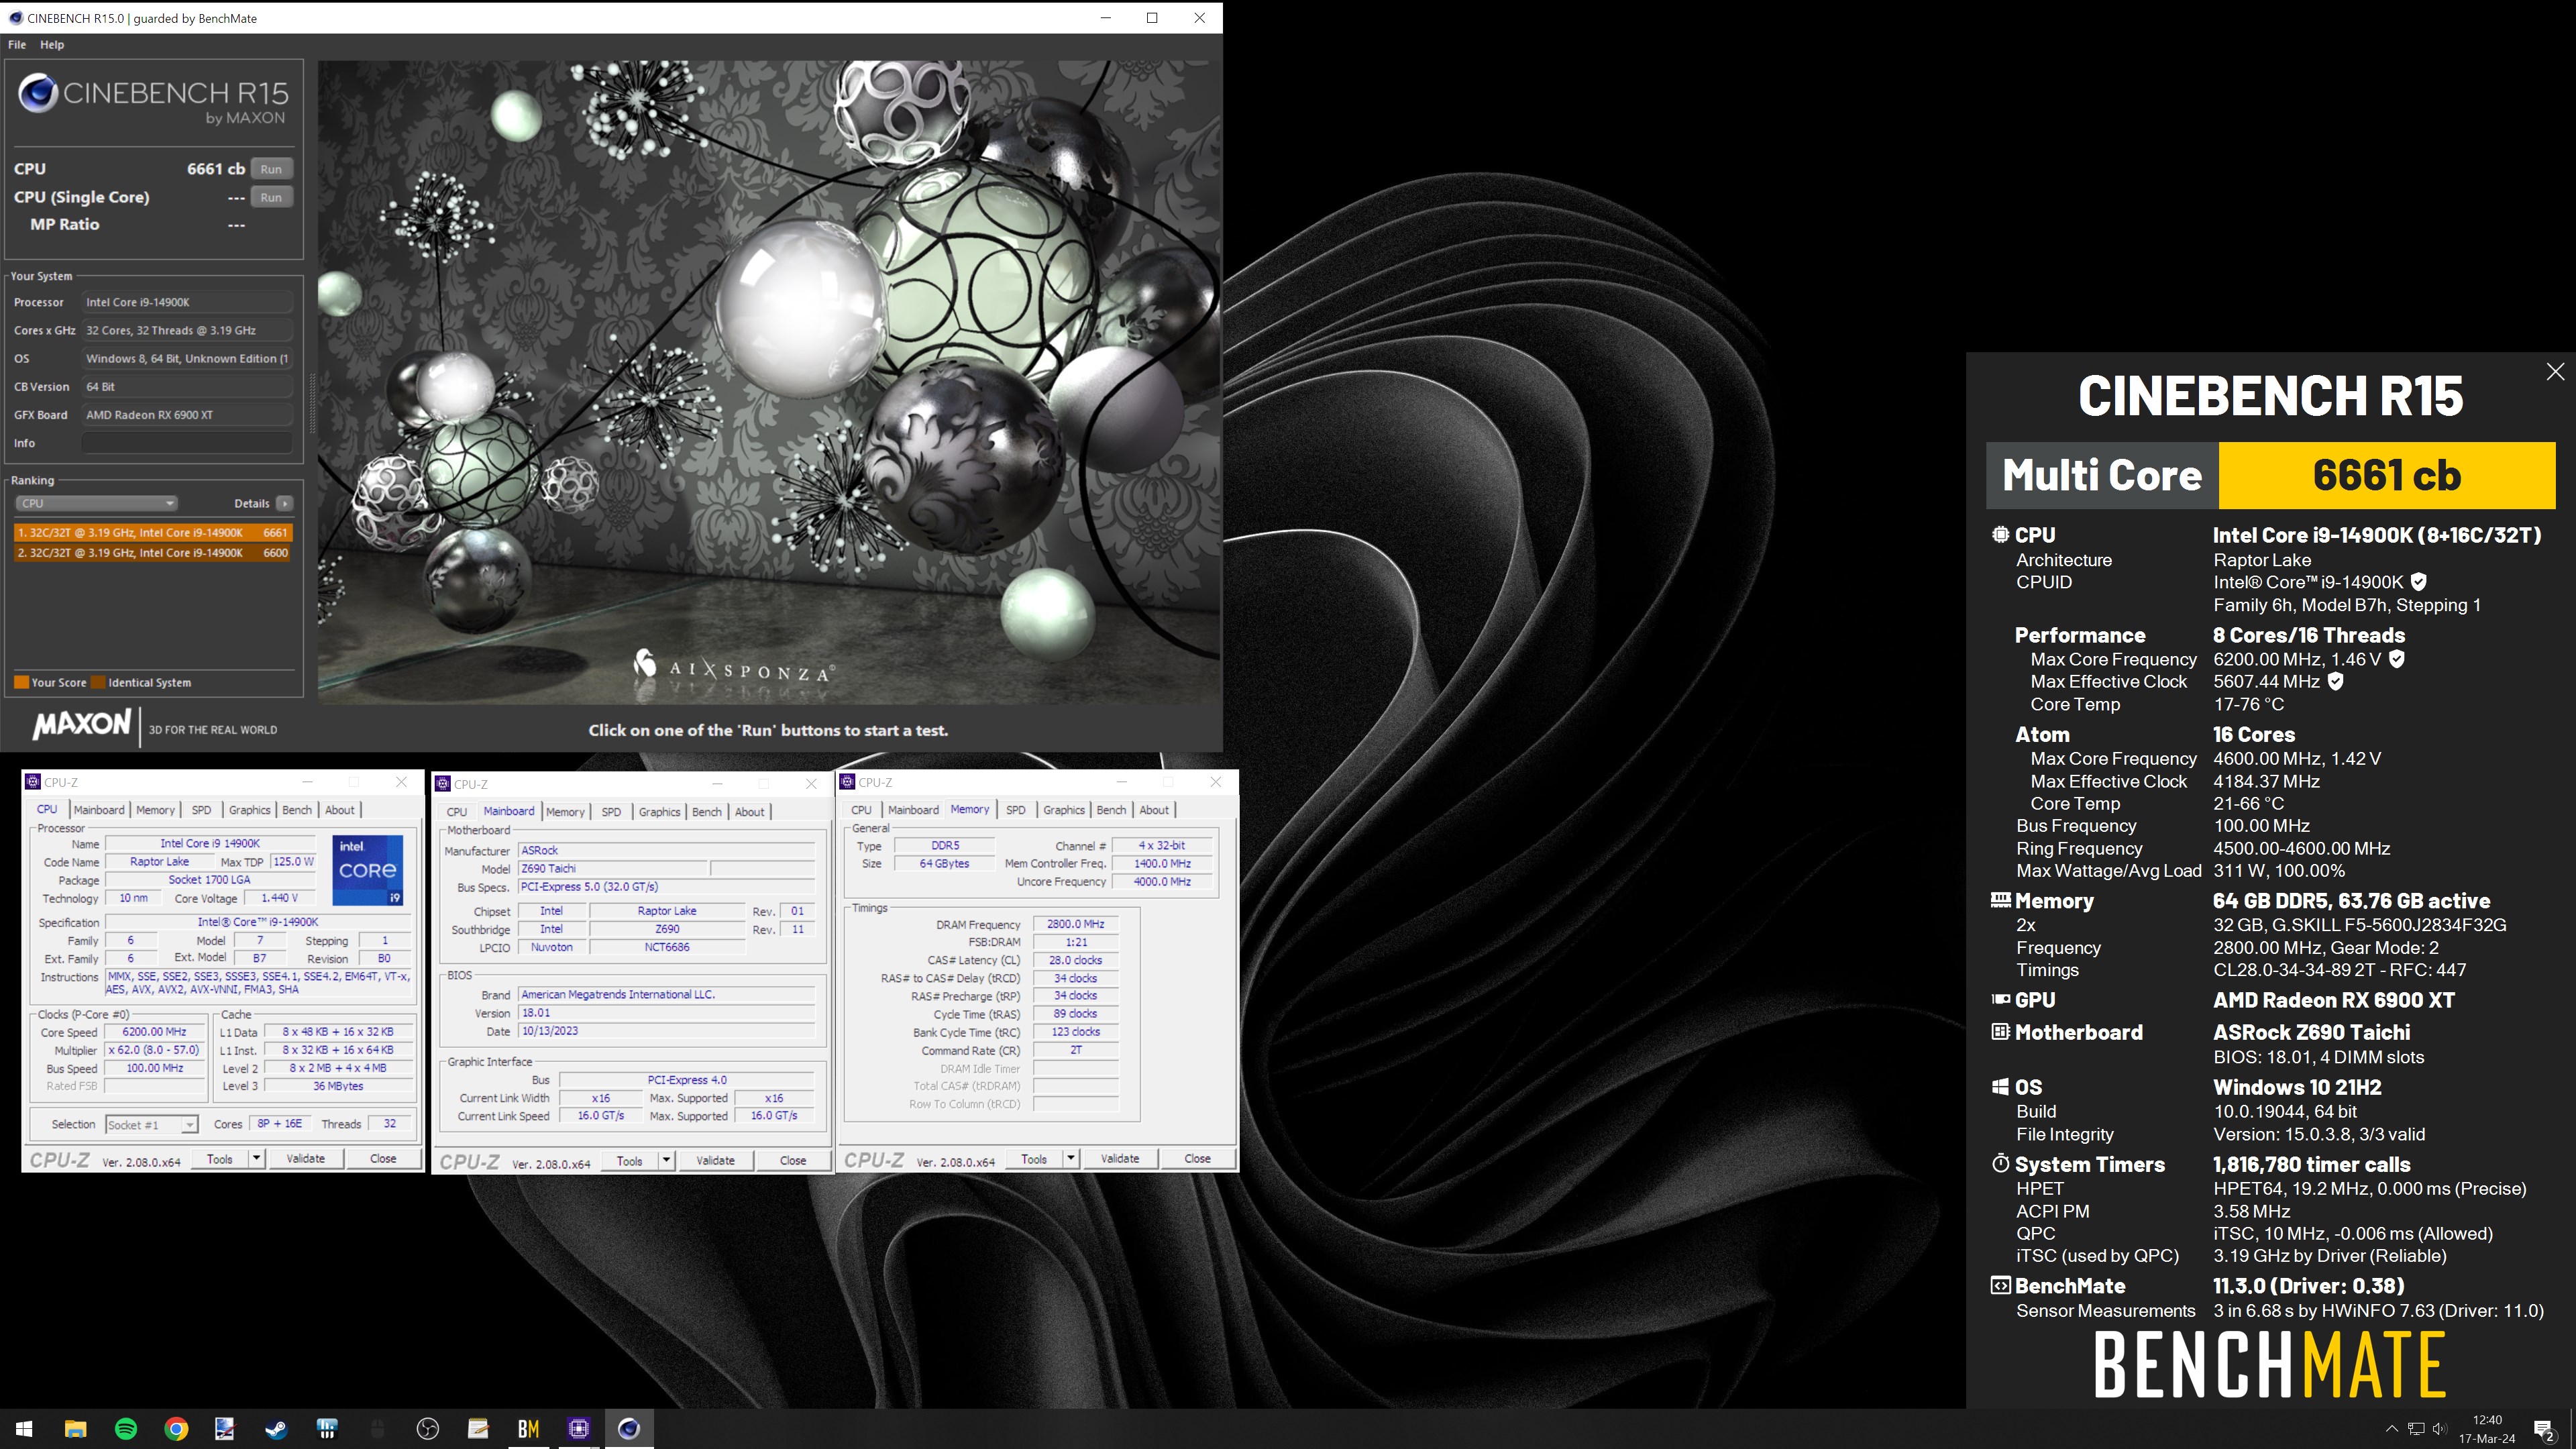2576x1449 pixels.
Task: Select the second ranking entry scoring 6600
Action: [x=153, y=553]
